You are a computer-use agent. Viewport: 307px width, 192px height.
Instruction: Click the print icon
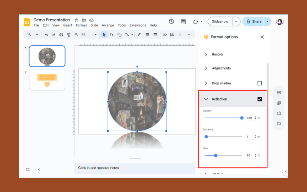coord(61,35)
